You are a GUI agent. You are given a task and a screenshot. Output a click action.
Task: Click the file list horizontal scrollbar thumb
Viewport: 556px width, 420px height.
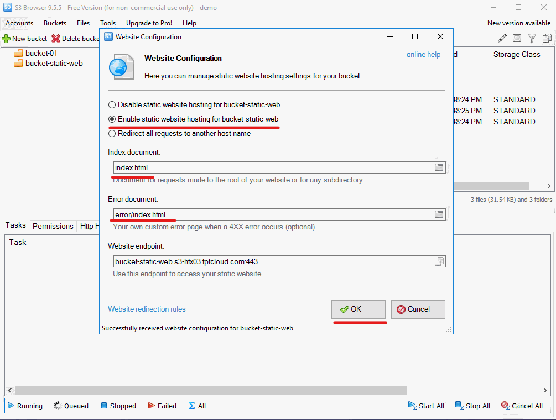pos(491,186)
